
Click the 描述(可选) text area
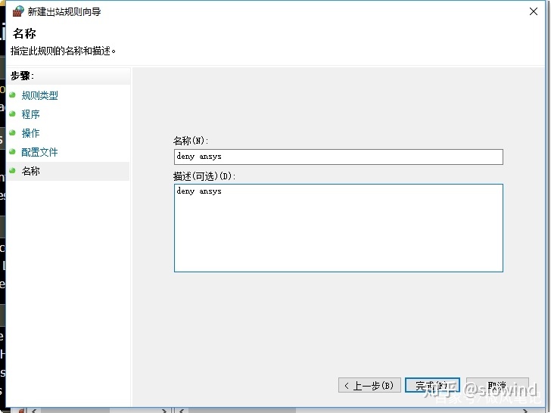coord(338,228)
